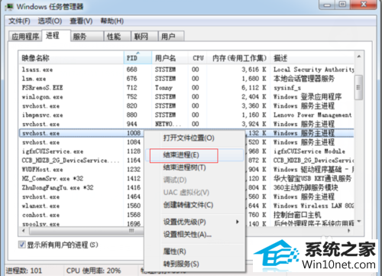Click the vertical scrollbar up arrow
382x276 pixels.
coord(359,57)
